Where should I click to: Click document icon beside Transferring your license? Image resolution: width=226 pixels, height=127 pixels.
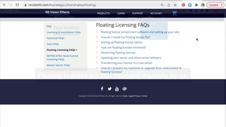pyautogui.click(x=97, y=63)
